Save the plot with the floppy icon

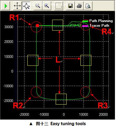(70, 6)
